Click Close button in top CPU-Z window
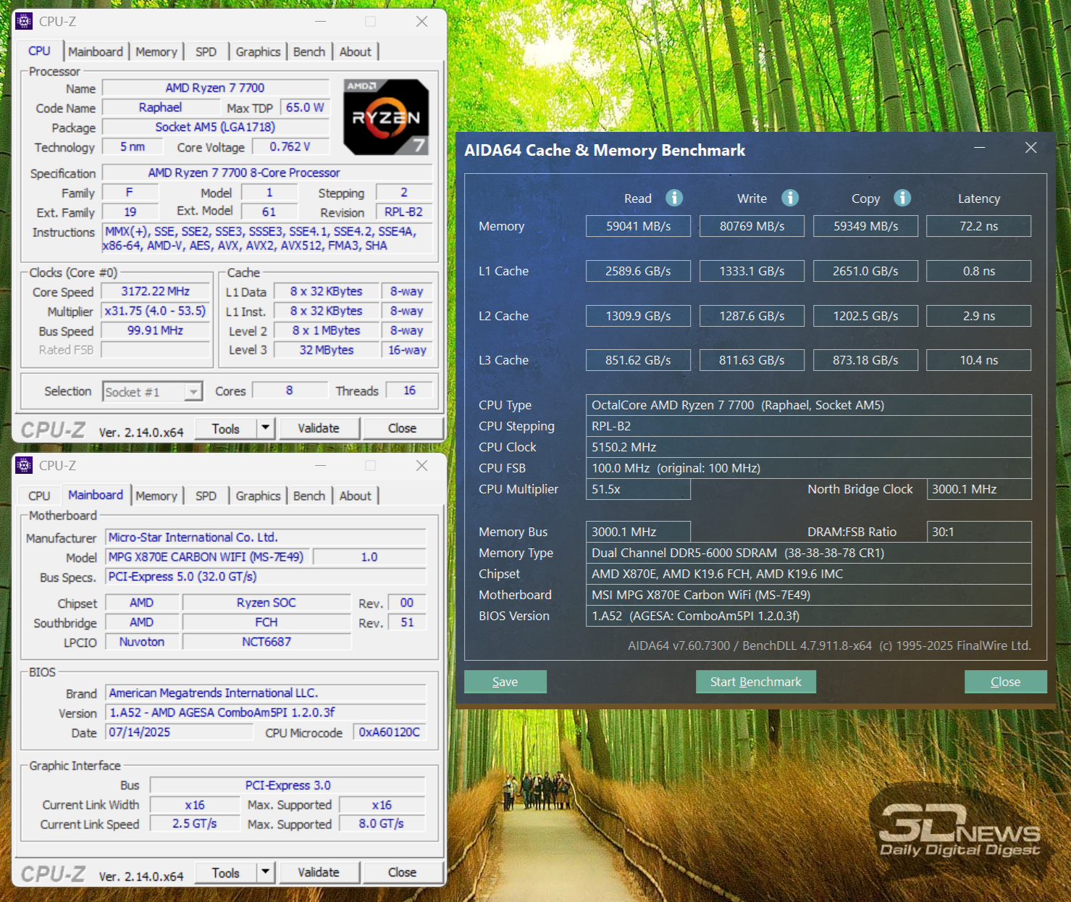This screenshot has height=902, width=1071. [x=402, y=428]
